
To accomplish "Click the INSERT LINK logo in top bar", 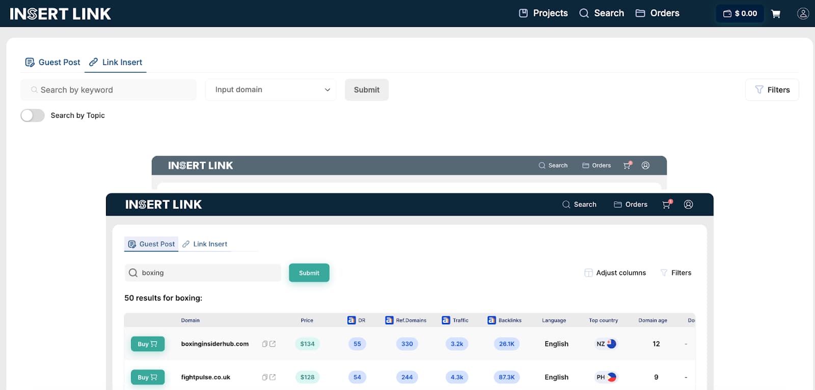I will click(60, 14).
